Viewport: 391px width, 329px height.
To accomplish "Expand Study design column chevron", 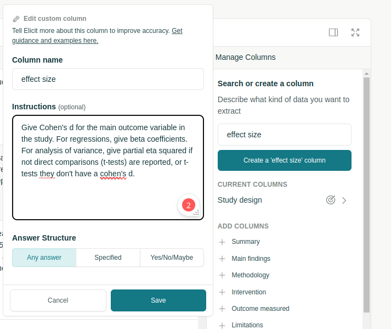I will [344, 200].
